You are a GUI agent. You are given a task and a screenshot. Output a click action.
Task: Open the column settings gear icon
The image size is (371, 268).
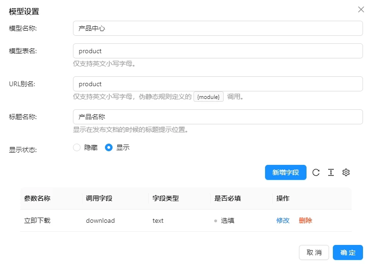[346, 172]
